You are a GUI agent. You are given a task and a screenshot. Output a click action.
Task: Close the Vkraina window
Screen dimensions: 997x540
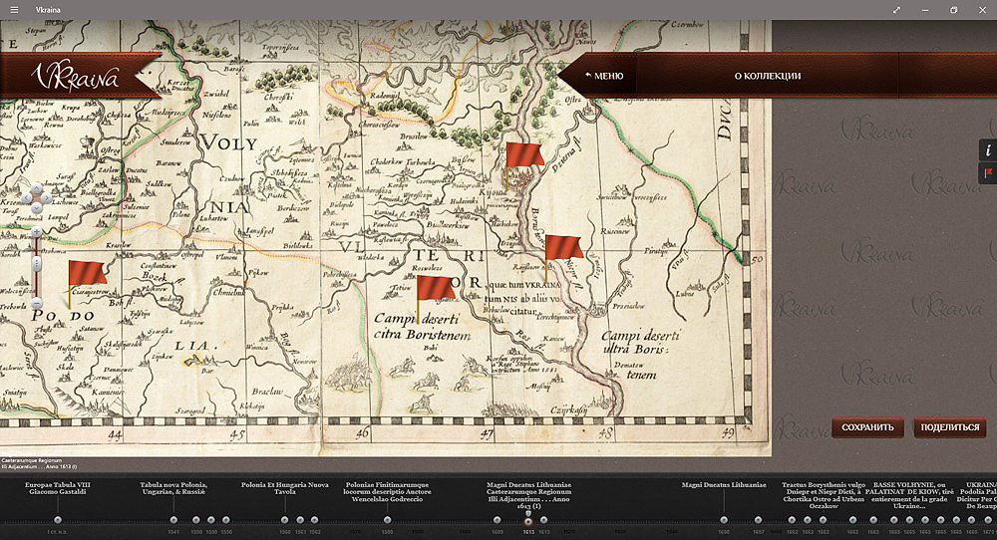pyautogui.click(x=982, y=10)
